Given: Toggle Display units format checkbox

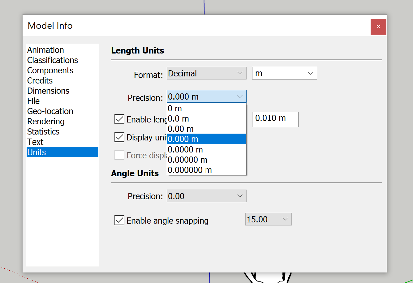Looking at the screenshot, I should click(x=119, y=137).
